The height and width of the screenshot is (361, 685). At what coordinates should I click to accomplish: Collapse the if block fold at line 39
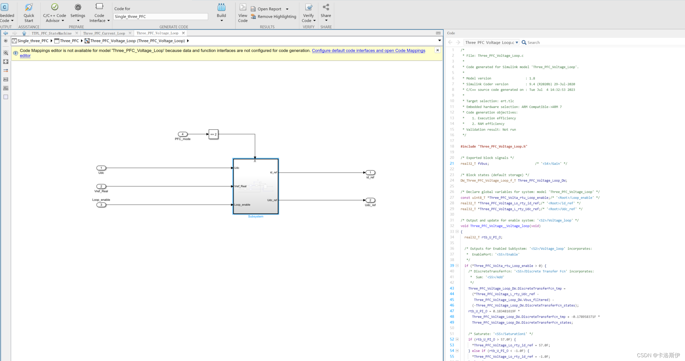[457, 265]
